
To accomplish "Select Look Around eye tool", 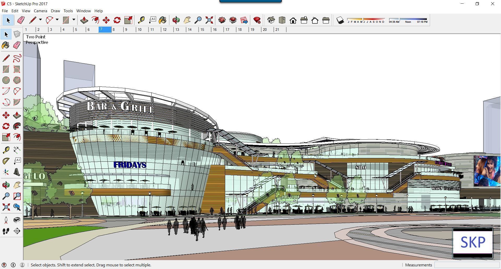I will tap(17, 220).
